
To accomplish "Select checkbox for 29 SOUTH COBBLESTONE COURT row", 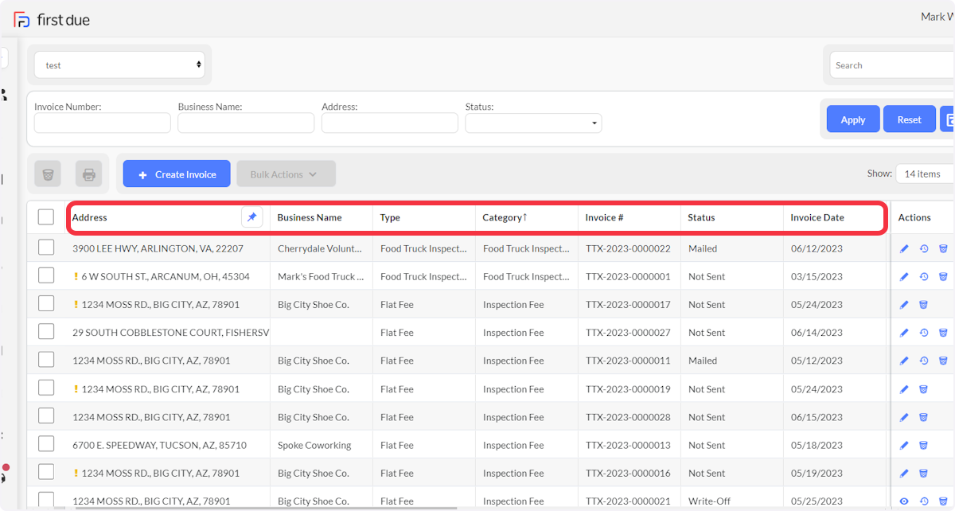I will pos(46,332).
